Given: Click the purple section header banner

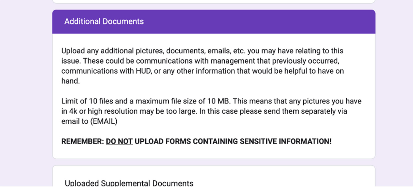Looking at the screenshot, I should coord(248,21).
